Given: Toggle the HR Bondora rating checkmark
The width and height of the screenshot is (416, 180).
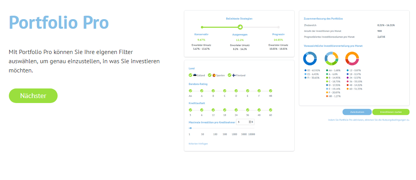Looking at the screenshot, I should click(x=271, y=91).
